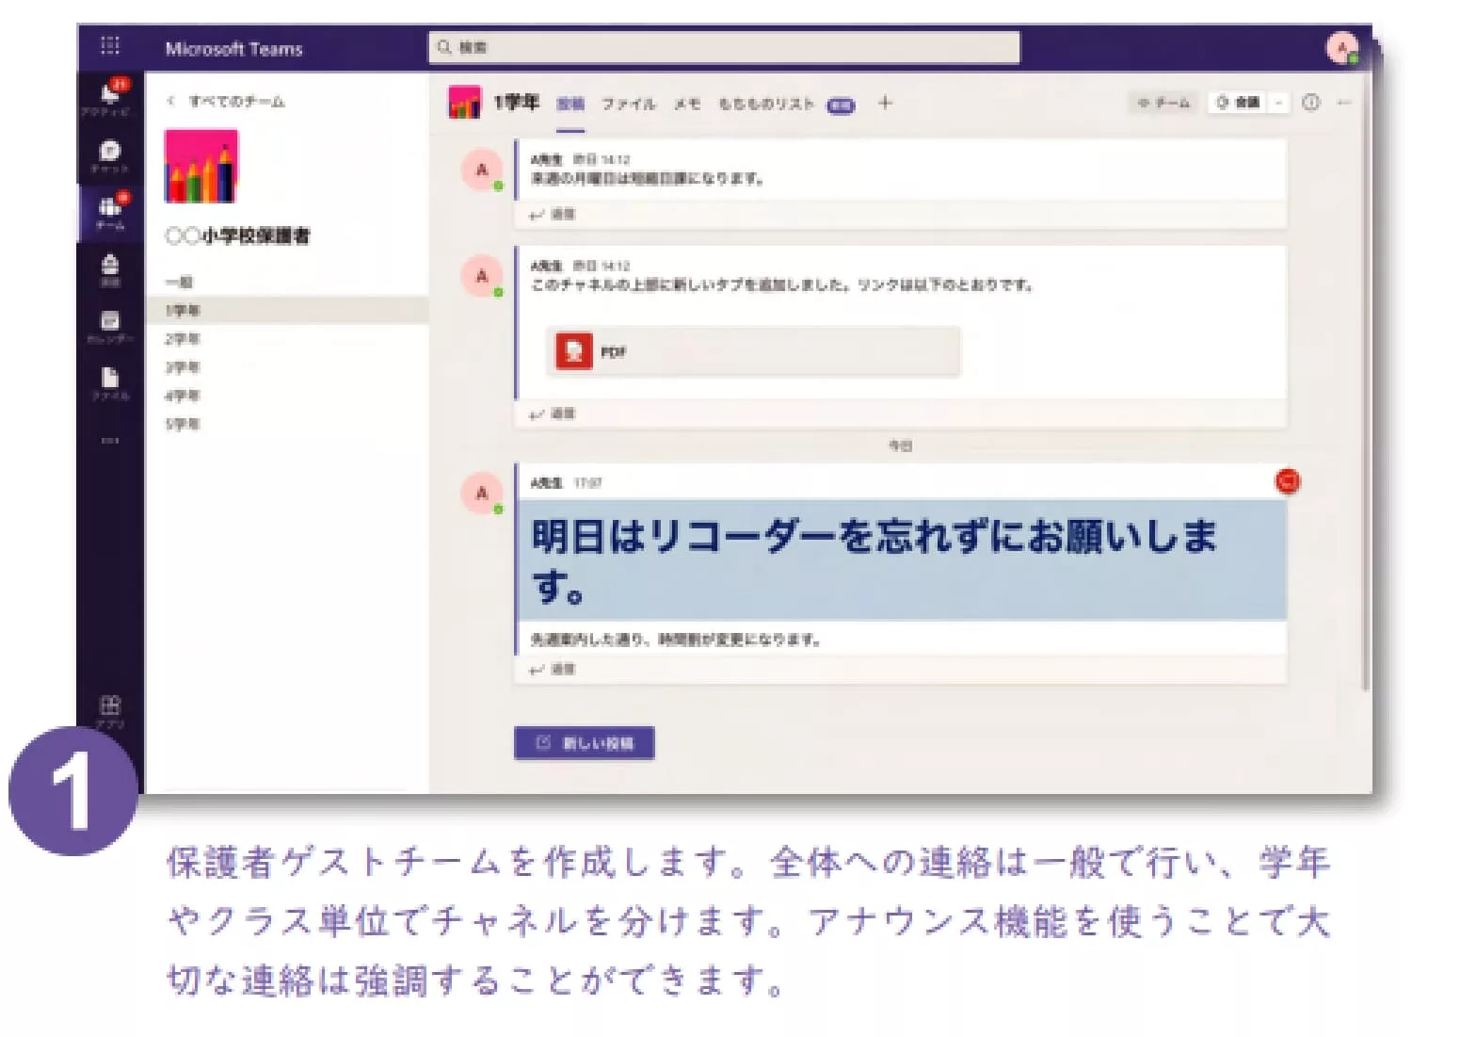Click the このチャネルの上部に message text
This screenshot has height=1037, width=1460.
pos(782,284)
